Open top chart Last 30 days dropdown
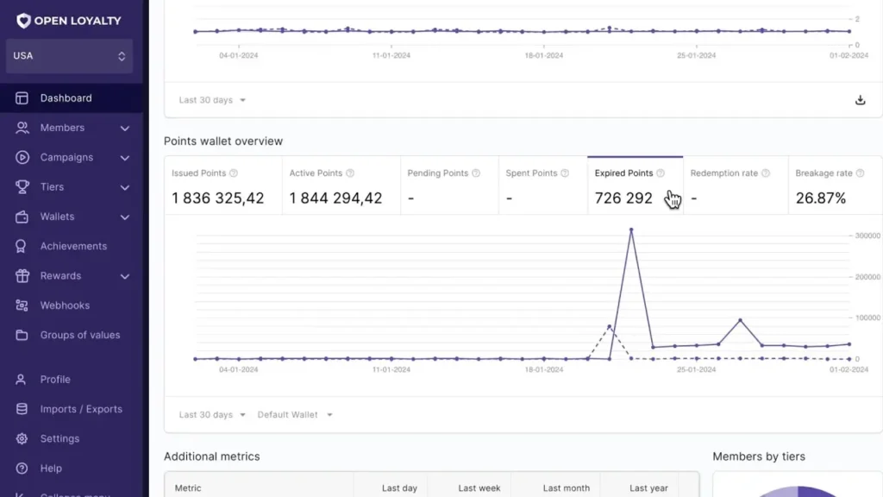 212,100
